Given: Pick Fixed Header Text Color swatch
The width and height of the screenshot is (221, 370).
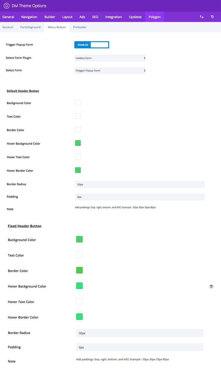Looking at the screenshot, I should pyautogui.click(x=80, y=255).
